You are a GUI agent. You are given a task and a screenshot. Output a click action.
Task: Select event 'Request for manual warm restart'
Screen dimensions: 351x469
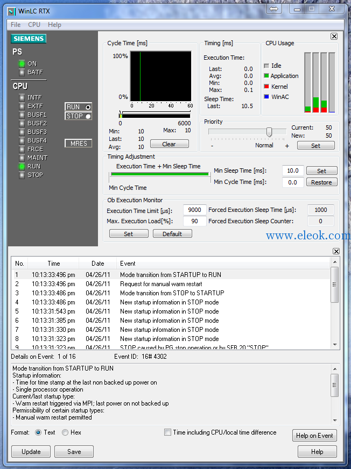click(x=171, y=284)
